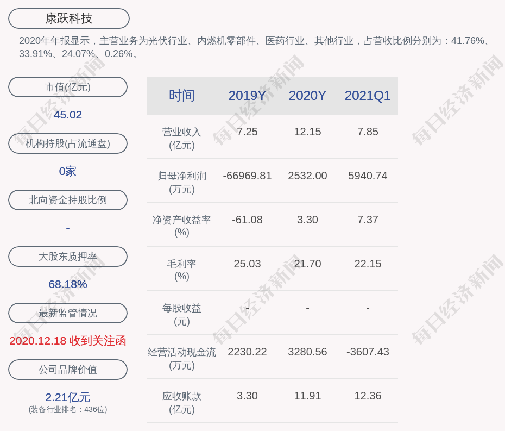
Task: Click net profit value 5940.74
Action: (368, 176)
